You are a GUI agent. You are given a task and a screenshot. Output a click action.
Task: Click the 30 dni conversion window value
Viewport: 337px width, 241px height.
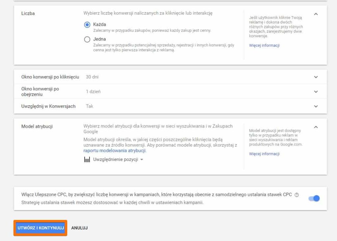tap(92, 77)
